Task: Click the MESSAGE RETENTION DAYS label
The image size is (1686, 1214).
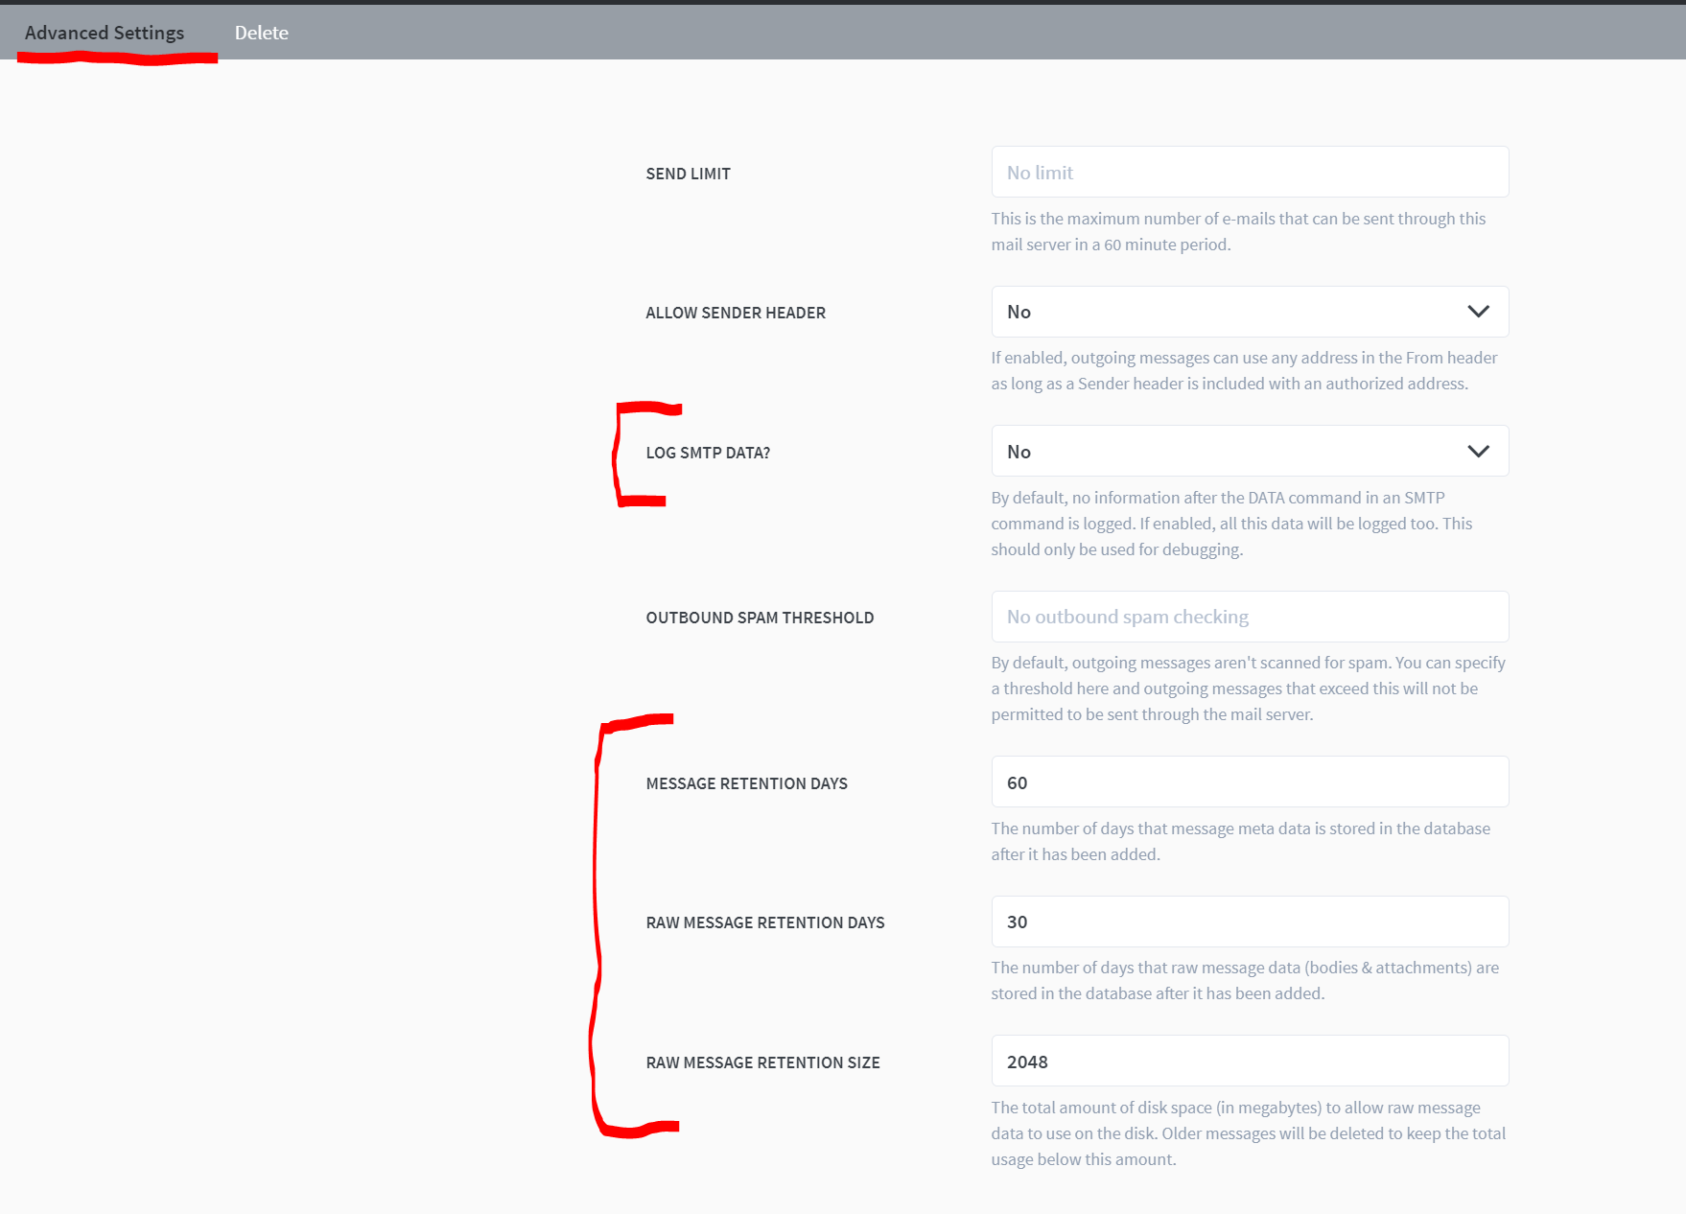Action: (746, 782)
